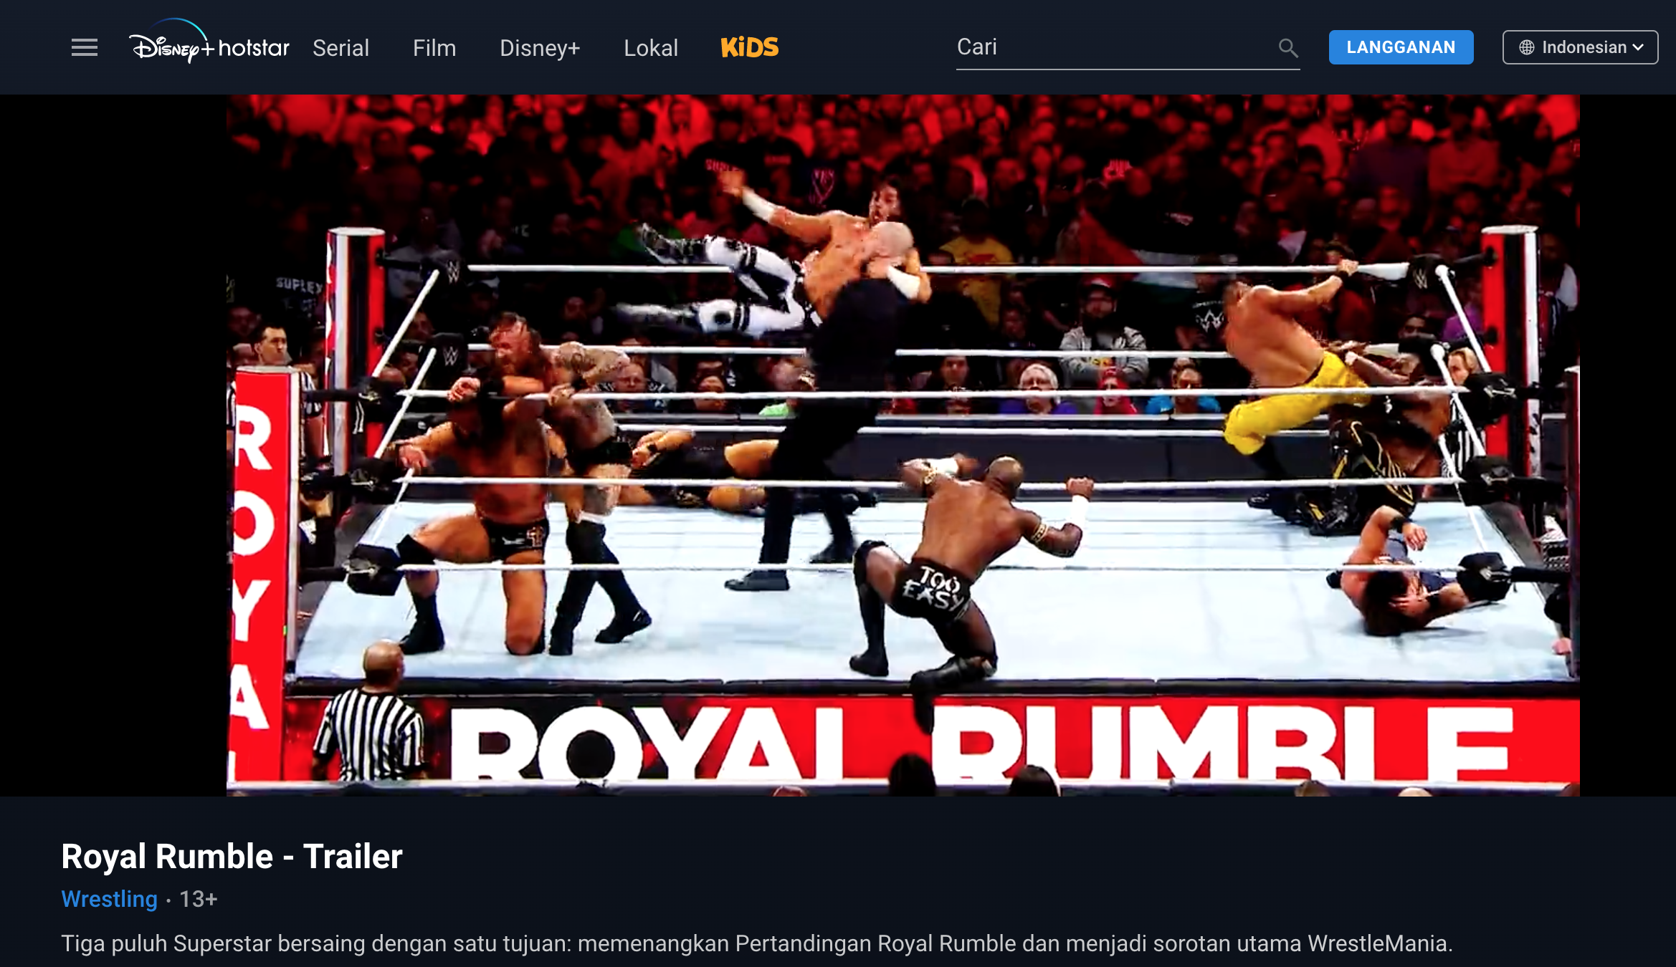Open the hamburger menu icon
This screenshot has width=1676, height=967.
click(x=85, y=48)
